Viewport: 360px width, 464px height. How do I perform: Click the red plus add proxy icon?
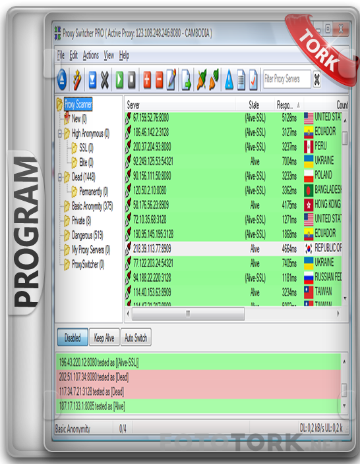(147, 79)
